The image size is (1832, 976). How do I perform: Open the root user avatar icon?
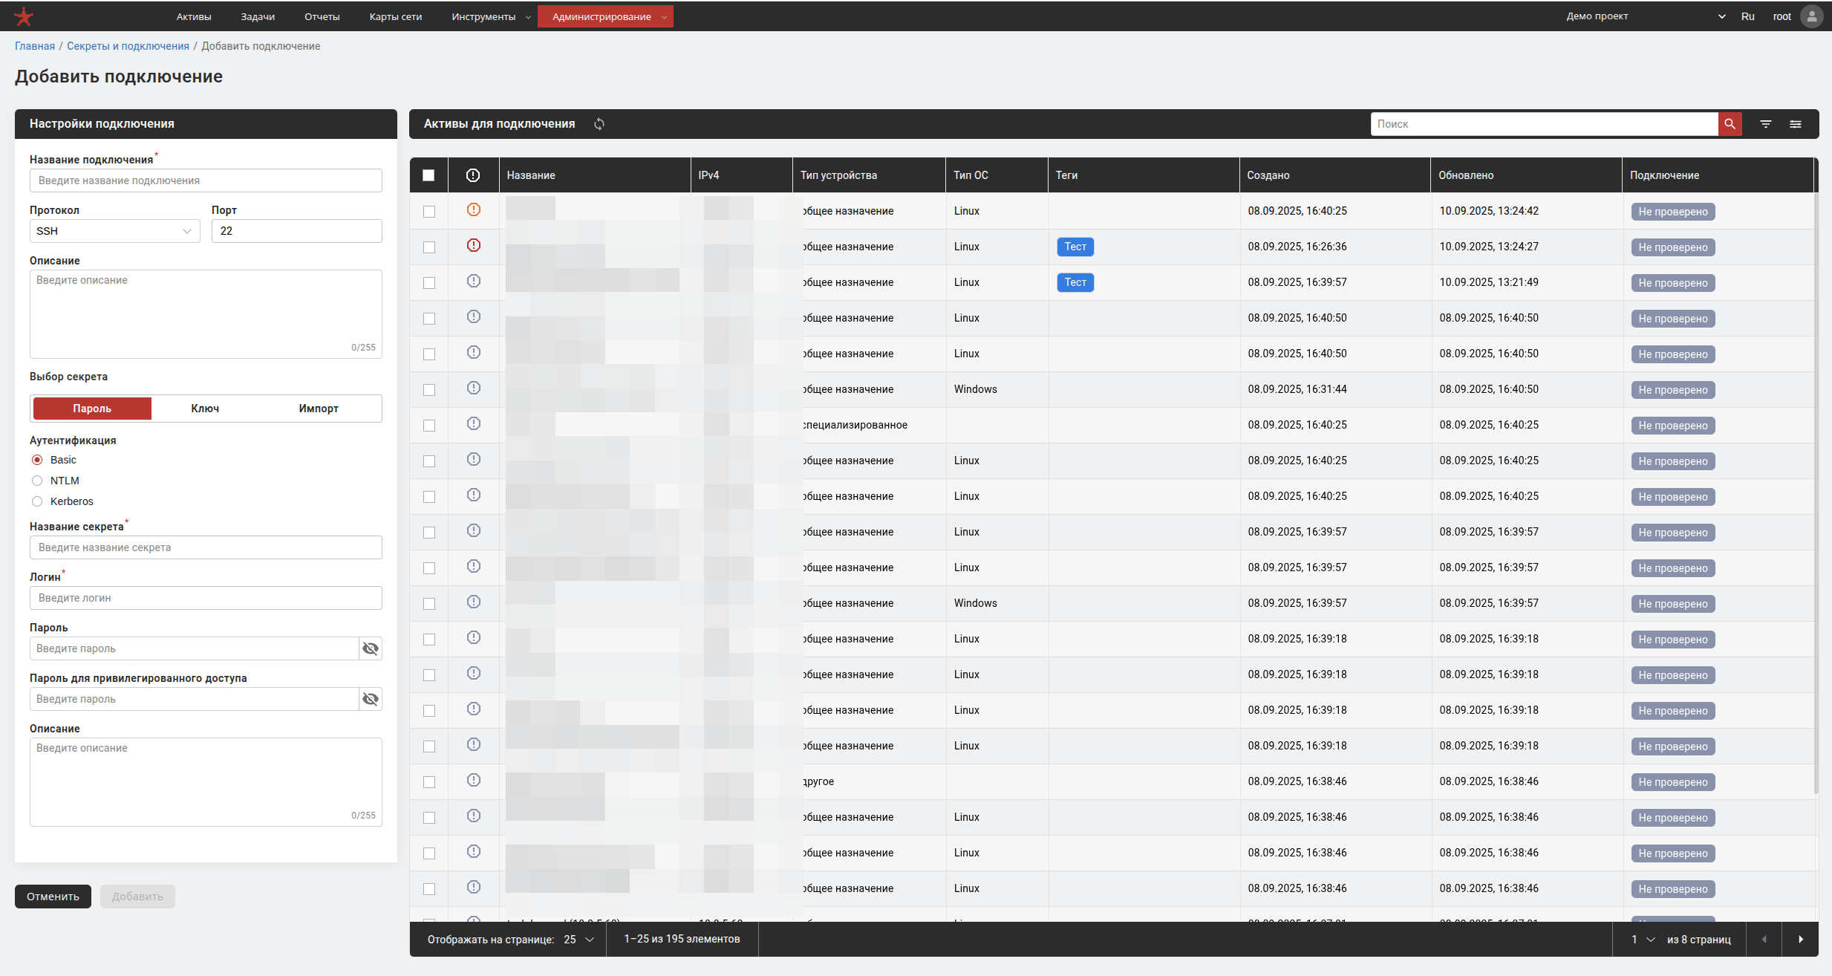point(1812,16)
